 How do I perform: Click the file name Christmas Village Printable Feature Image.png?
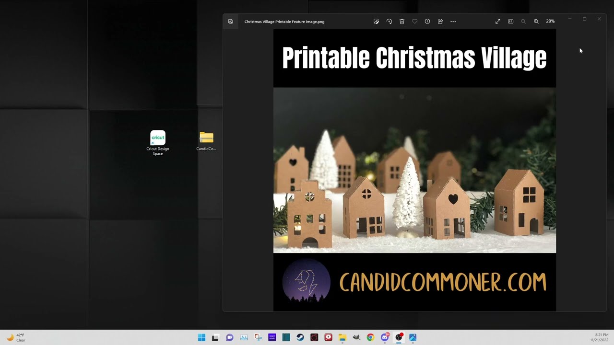tap(284, 22)
